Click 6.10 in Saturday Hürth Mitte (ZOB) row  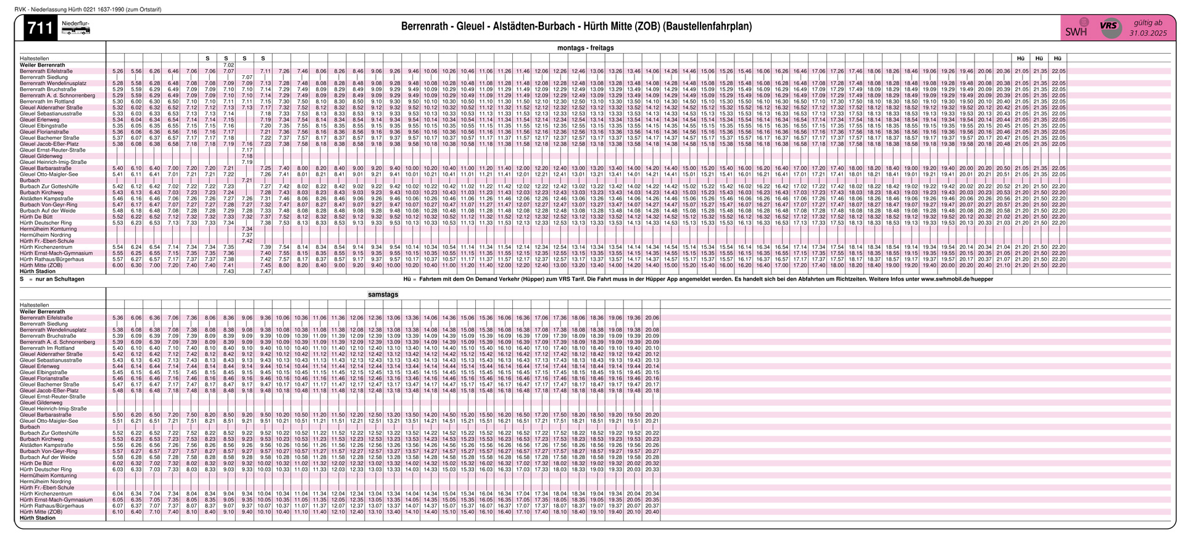(x=118, y=512)
